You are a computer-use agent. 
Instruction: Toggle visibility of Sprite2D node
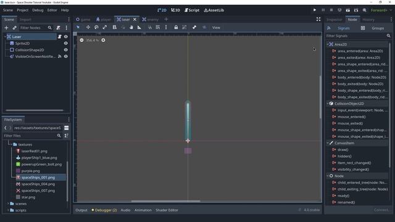(66, 43)
